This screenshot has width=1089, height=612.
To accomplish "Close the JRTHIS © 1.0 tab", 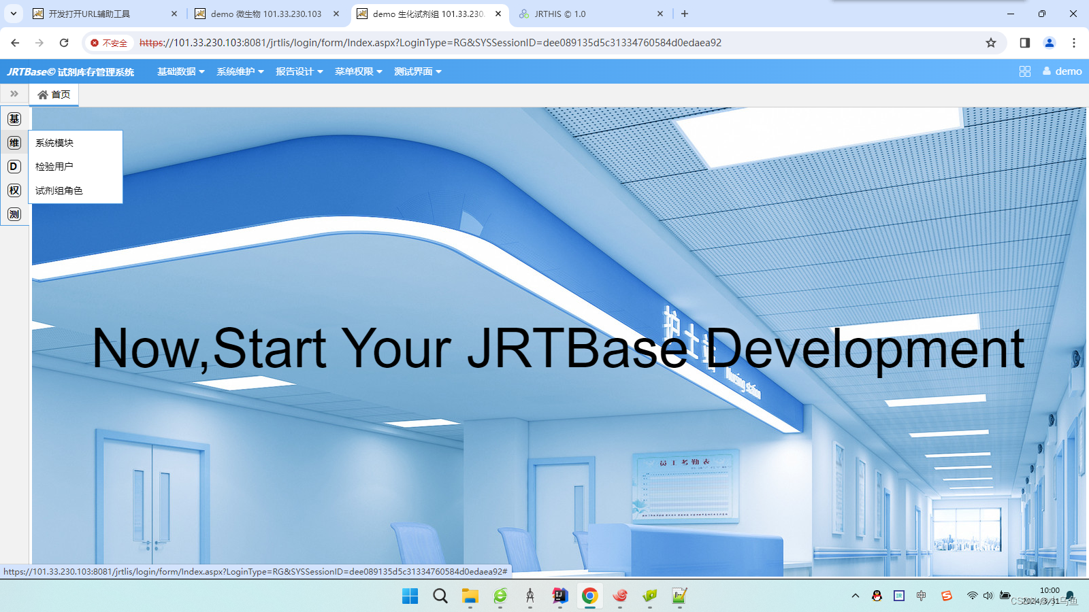I will (x=660, y=14).
